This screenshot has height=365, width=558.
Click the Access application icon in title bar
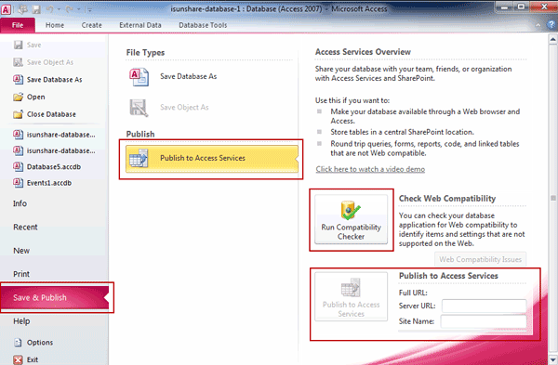(x=7, y=9)
